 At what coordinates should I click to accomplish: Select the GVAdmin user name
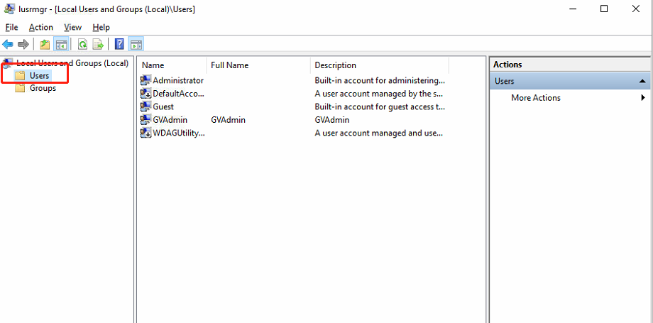(x=170, y=120)
